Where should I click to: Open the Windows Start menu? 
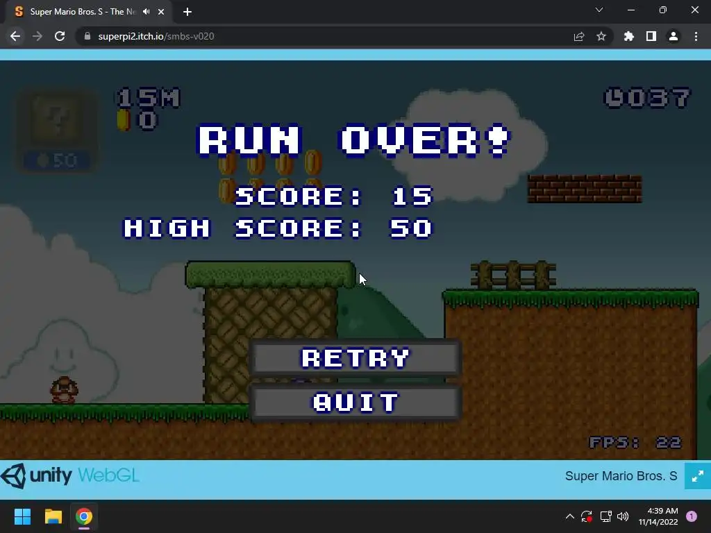22,516
